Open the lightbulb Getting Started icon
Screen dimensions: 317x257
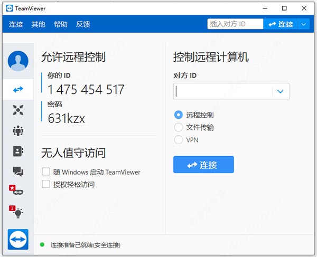(17, 212)
